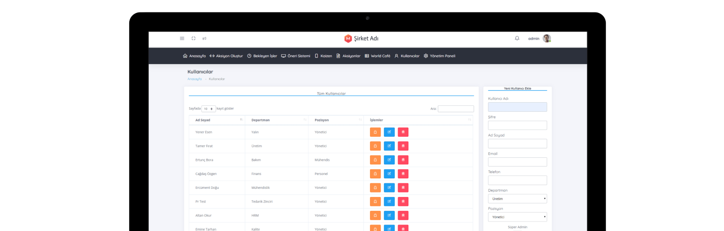The height and width of the screenshot is (231, 724).
Task: Open the hamburger menu icon
Action: (x=182, y=38)
